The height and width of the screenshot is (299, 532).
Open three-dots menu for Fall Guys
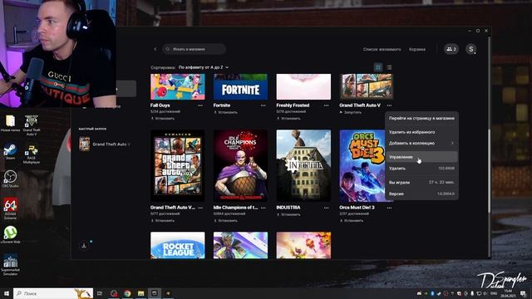[200, 105]
